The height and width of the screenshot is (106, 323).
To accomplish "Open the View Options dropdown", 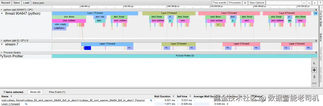I will [256, 3].
